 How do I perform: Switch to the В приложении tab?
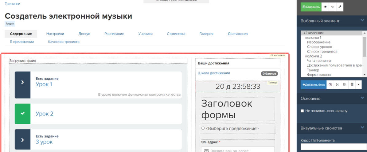22,42
